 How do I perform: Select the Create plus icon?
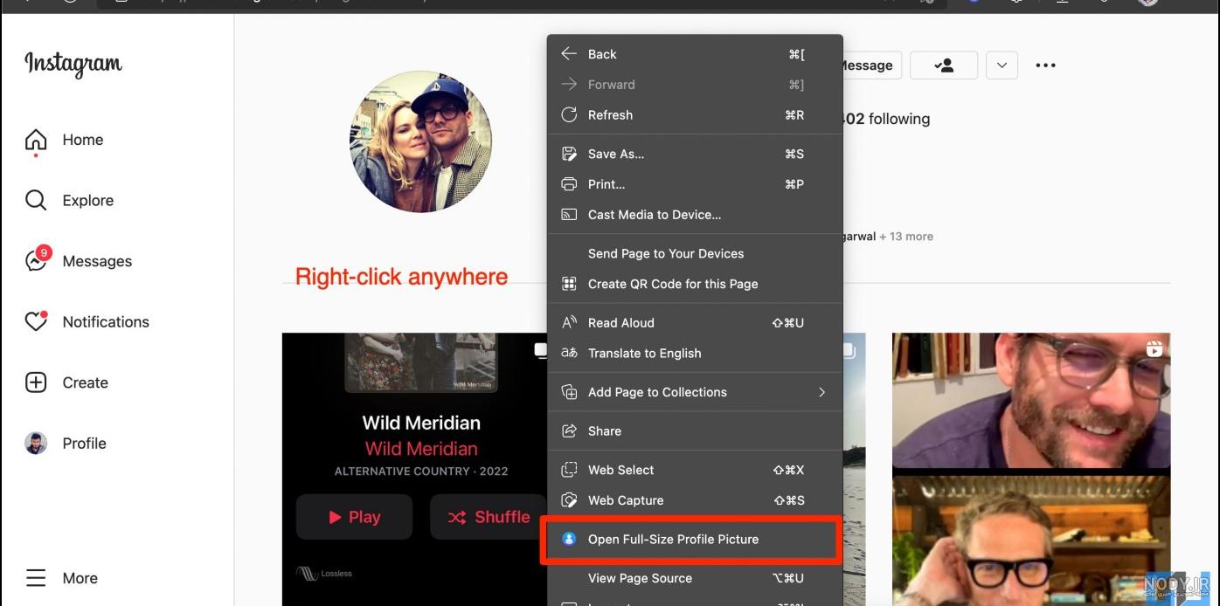36,382
